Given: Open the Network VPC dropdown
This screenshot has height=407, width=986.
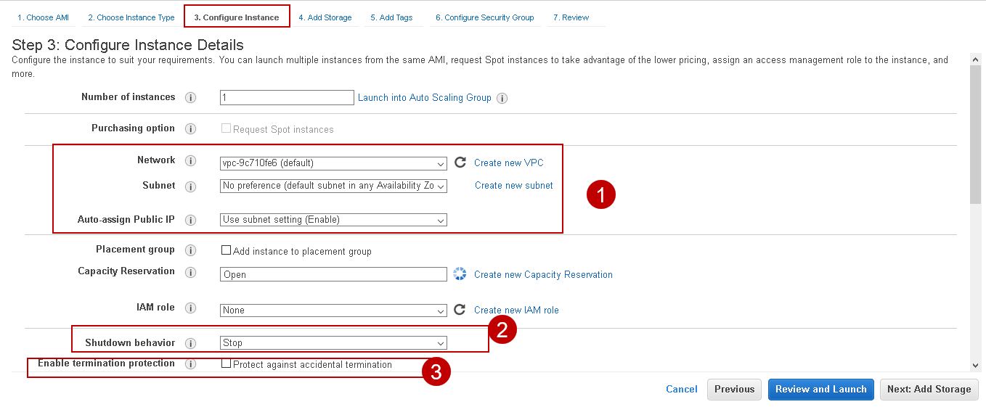Looking at the screenshot, I should point(333,163).
